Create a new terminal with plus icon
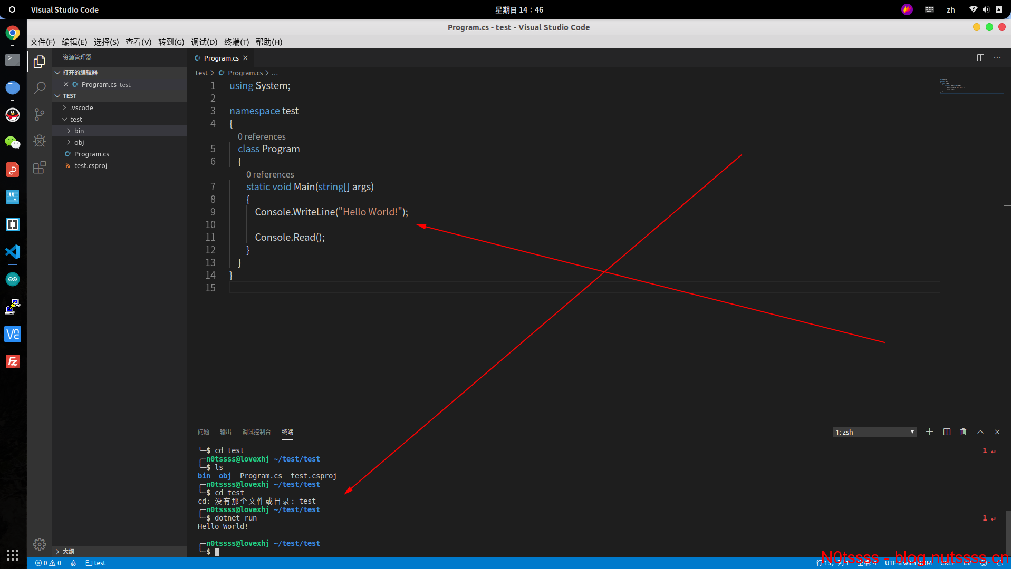Screen dimensions: 1011x569 coord(930,432)
